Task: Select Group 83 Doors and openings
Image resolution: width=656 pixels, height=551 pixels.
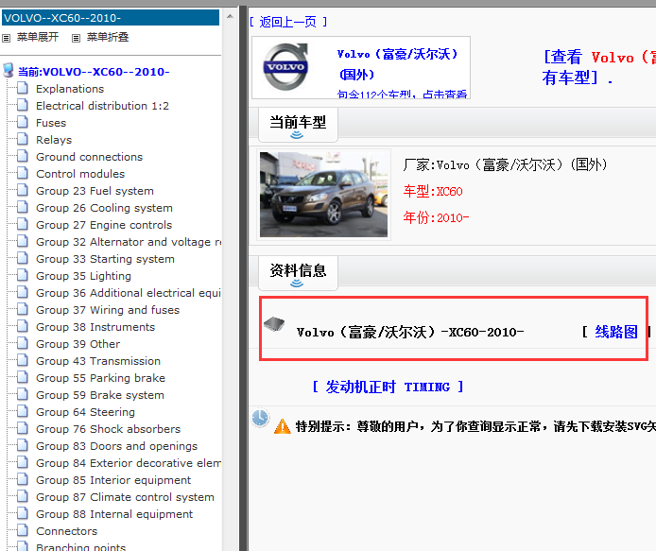Action: point(116,446)
